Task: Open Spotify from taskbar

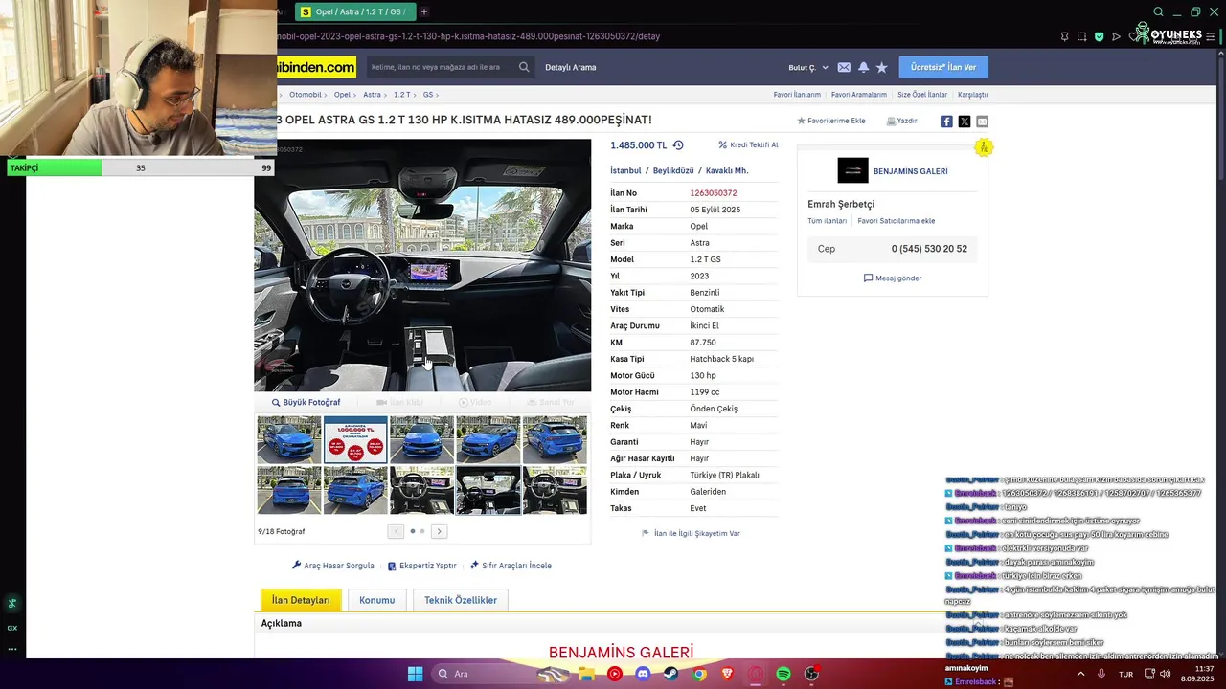Action: point(783,674)
